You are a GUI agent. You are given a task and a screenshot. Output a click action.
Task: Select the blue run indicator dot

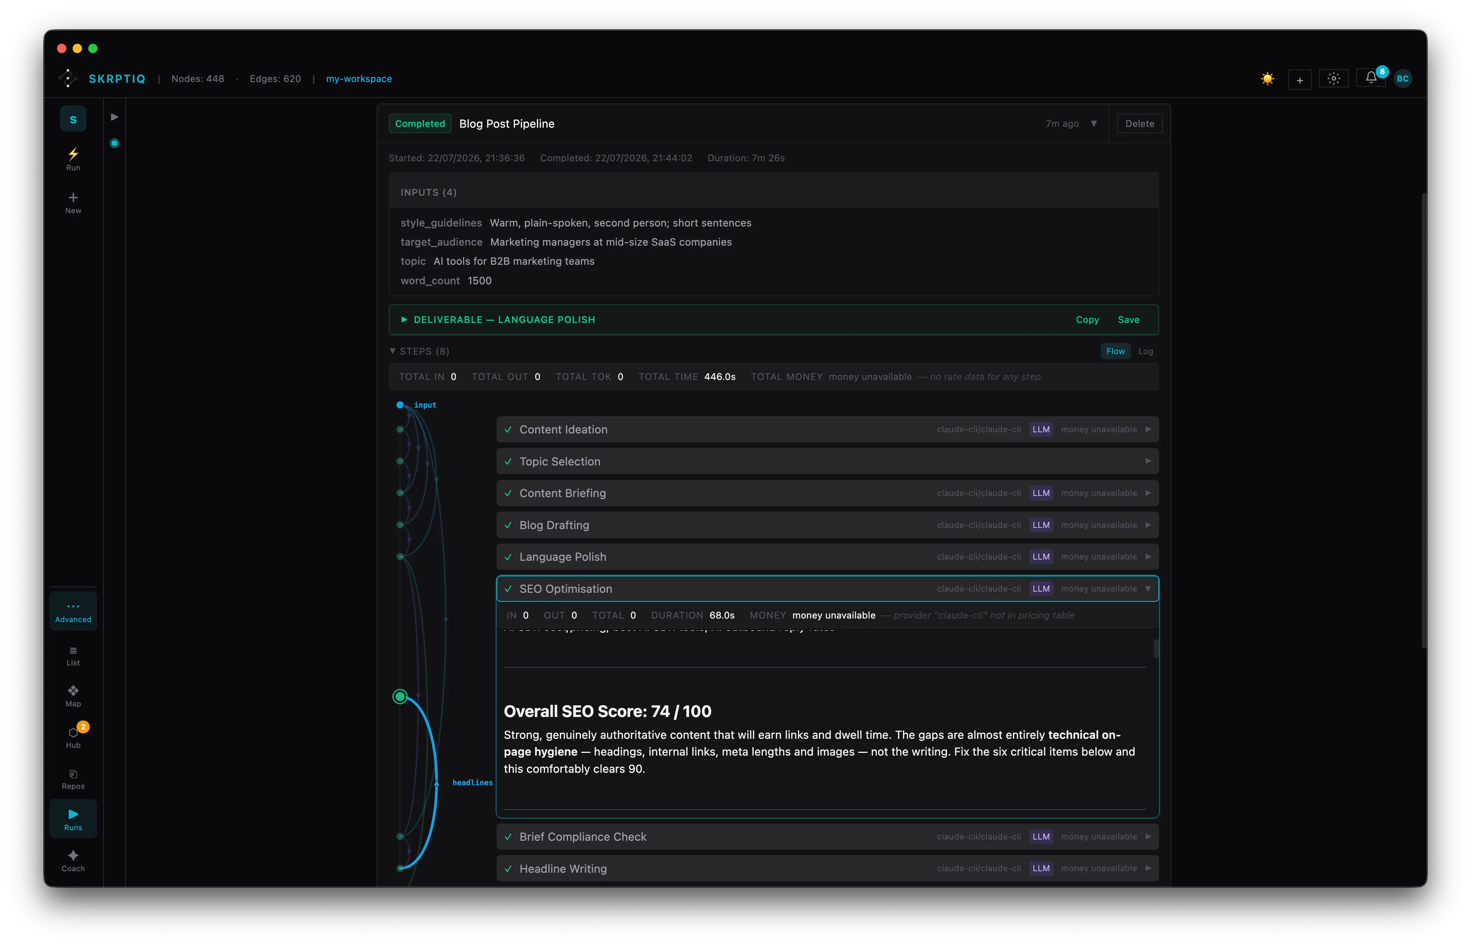[114, 144]
